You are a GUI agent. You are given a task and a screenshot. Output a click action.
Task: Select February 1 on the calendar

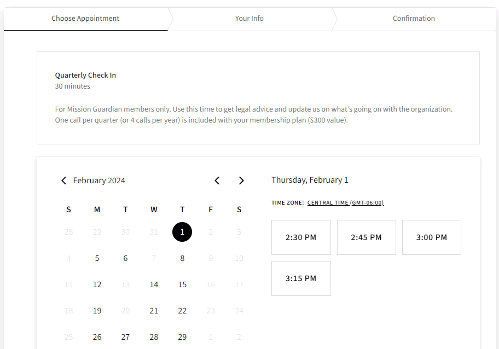coord(182,232)
